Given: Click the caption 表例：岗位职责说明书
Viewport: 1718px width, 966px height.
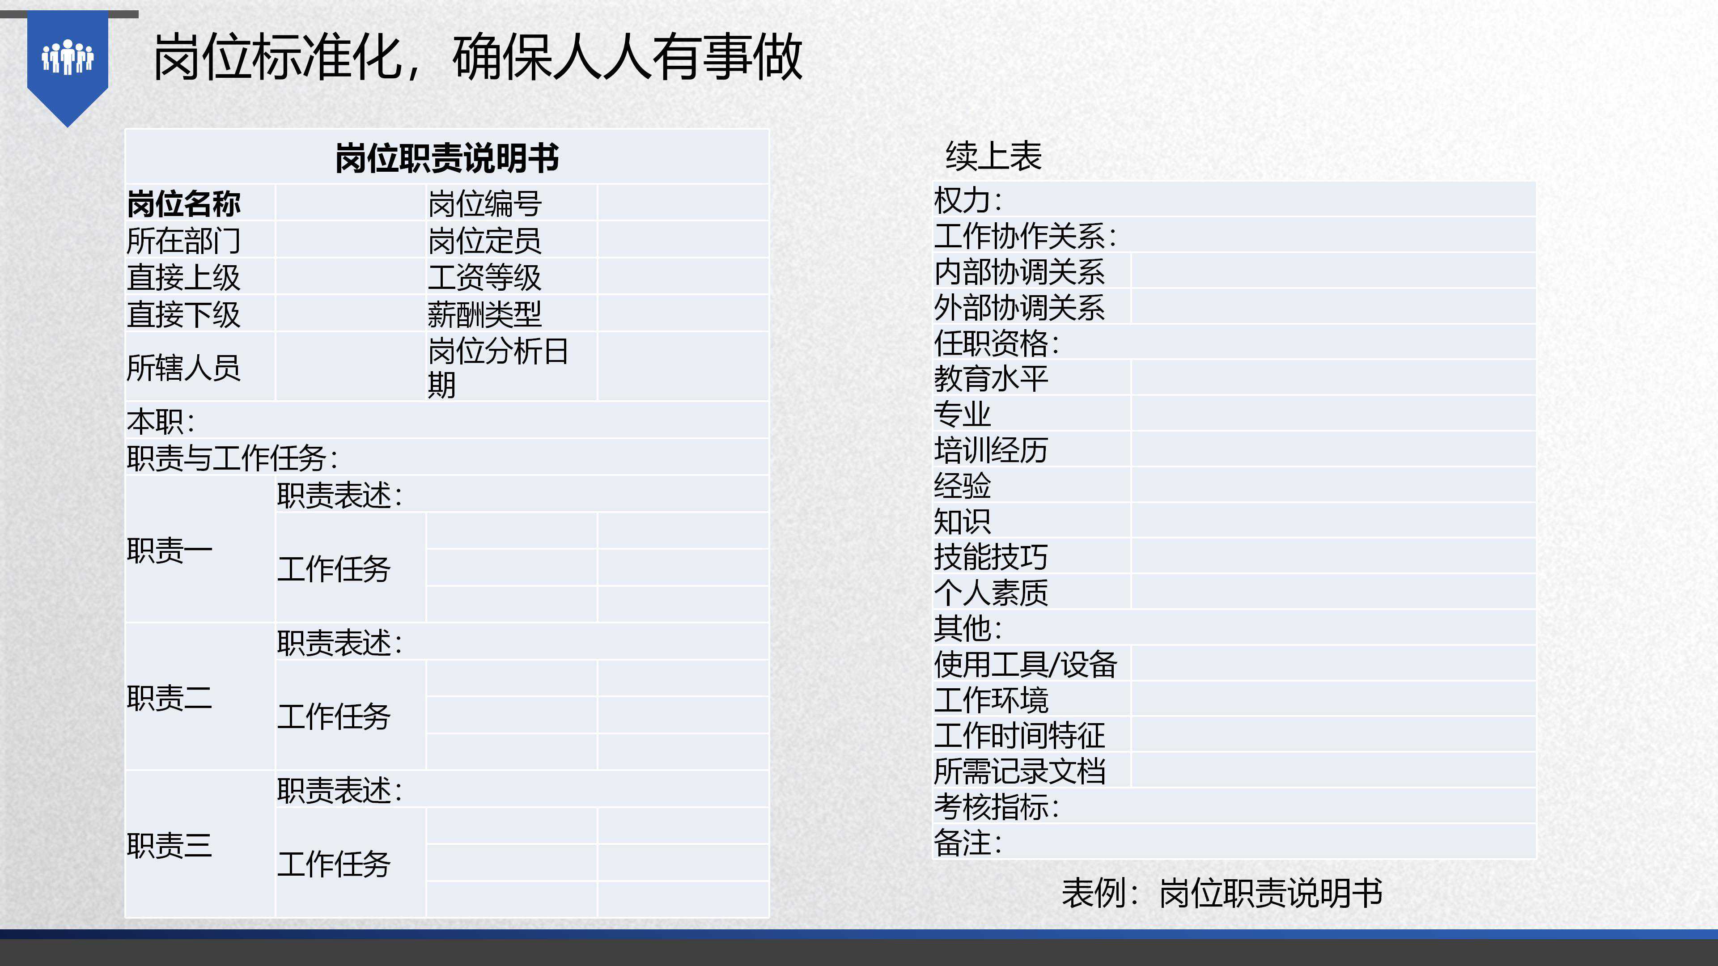Looking at the screenshot, I should [1221, 893].
